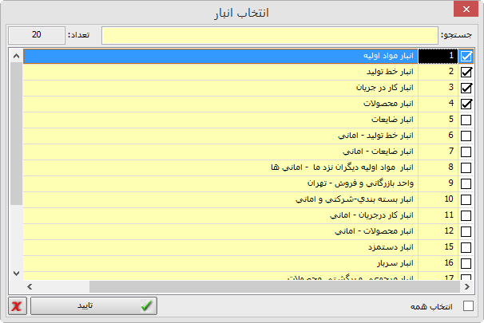Screen dimensions: 484x323
Task: Enable the انتخاب همه checkbox
Action: (468, 306)
